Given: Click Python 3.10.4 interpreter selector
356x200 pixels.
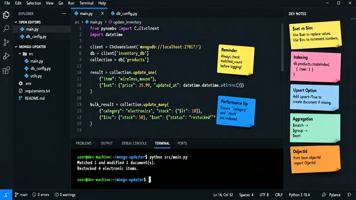Looking at the screenshot, I should (299, 195).
